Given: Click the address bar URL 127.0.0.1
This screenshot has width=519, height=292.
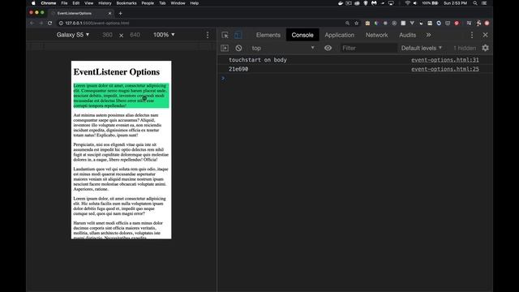Looking at the screenshot, I should 97,24.
